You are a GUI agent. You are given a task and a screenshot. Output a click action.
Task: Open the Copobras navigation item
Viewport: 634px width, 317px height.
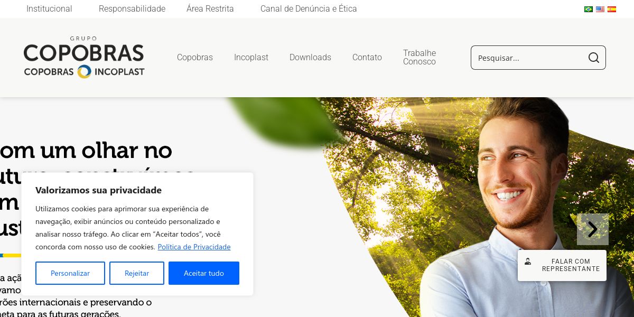tap(195, 57)
